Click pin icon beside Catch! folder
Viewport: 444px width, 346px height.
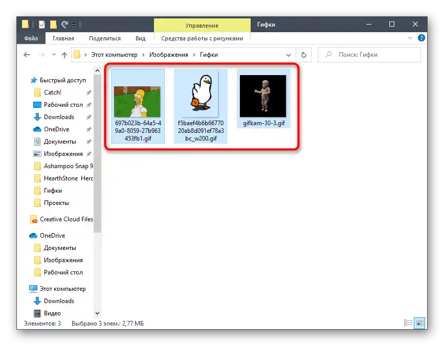[88, 93]
